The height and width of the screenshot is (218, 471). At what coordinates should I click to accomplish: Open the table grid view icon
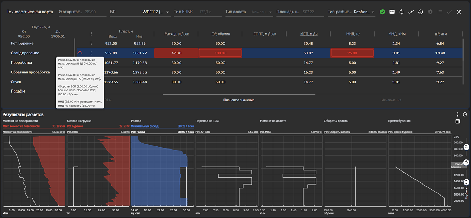coord(458,121)
